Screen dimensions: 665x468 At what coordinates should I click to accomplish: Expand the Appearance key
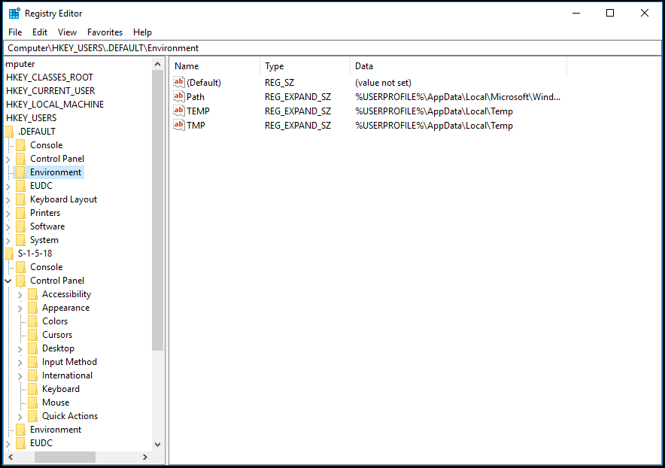pos(20,309)
